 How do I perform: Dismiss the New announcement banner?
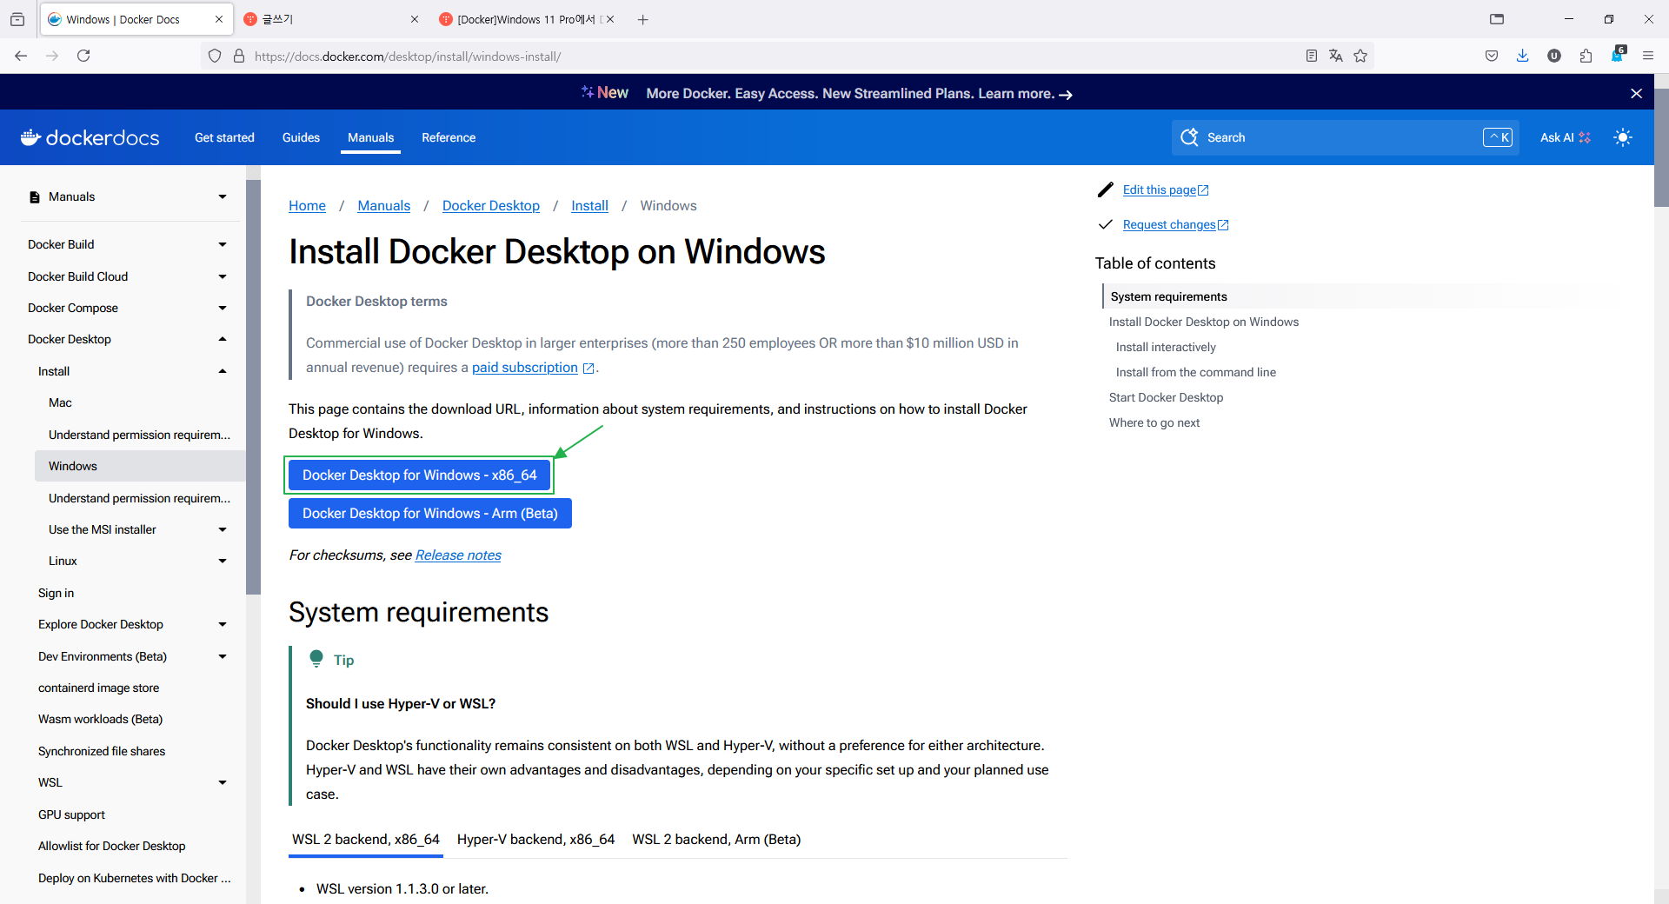1636,93
